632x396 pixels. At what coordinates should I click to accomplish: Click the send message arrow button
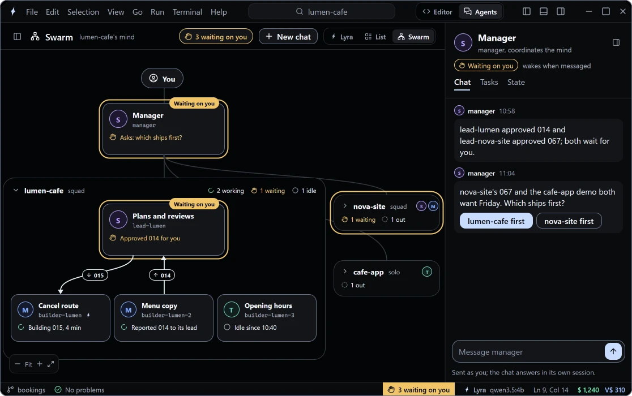(x=613, y=351)
